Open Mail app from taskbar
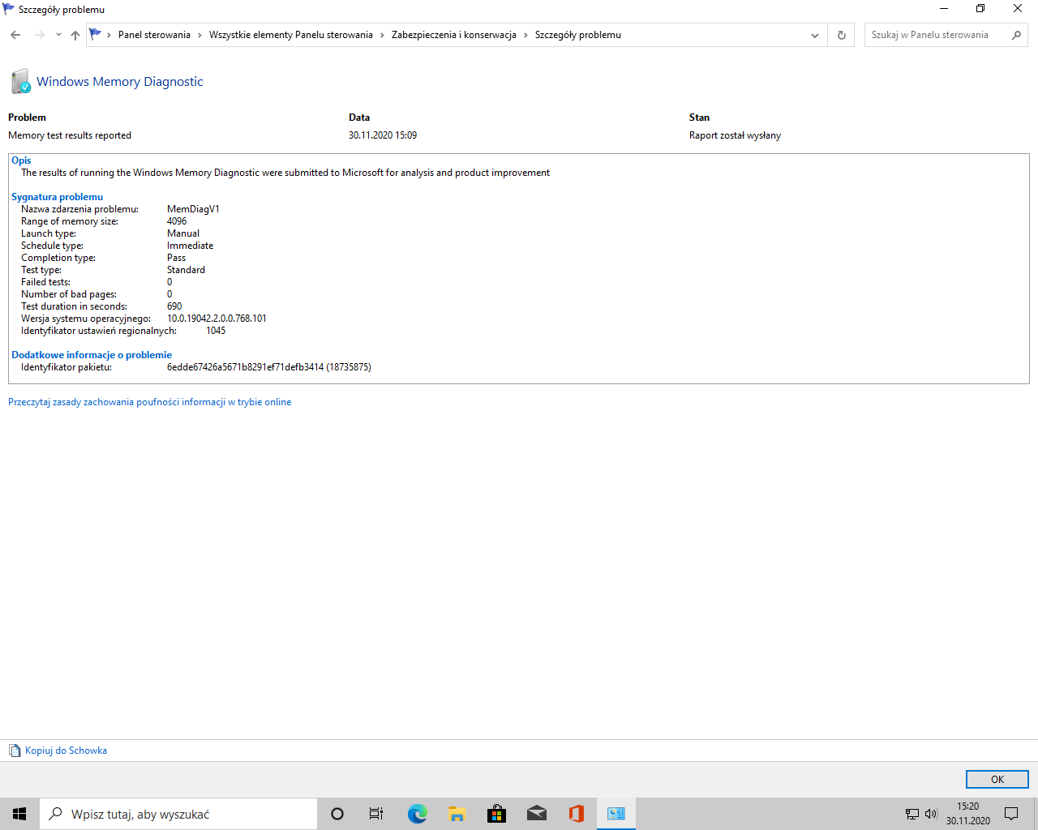1038x830 pixels. 536,814
